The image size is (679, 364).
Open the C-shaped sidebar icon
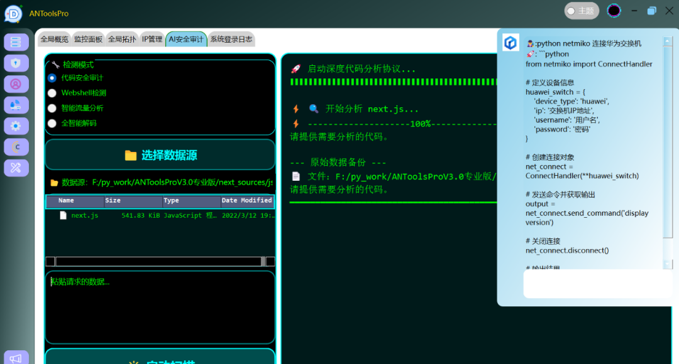(16, 147)
